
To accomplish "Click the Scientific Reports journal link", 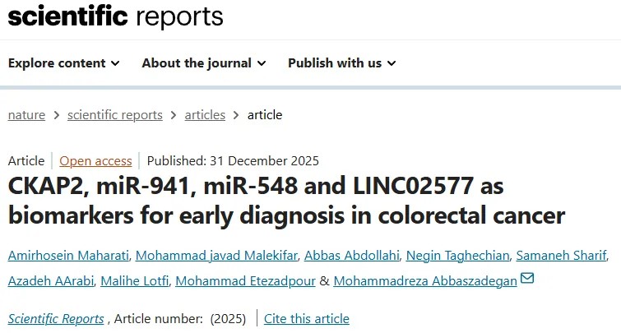I will [56, 319].
